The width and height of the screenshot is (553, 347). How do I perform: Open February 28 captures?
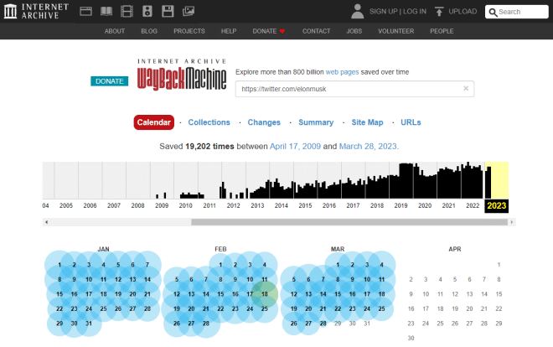coord(206,324)
